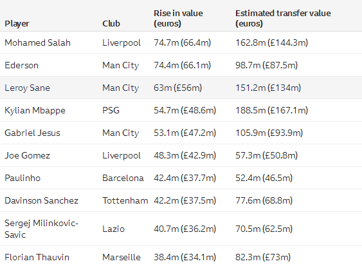The width and height of the screenshot is (362, 268).
Task: Select the Rise in value column header
Action: 178,18
